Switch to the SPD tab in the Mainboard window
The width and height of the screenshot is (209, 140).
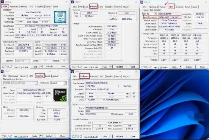click(x=101, y=77)
